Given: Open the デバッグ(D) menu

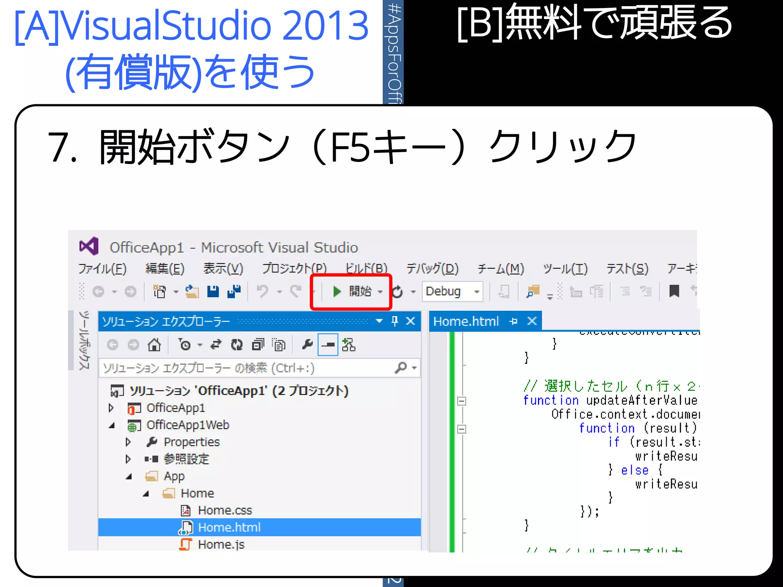Looking at the screenshot, I should coord(432,269).
